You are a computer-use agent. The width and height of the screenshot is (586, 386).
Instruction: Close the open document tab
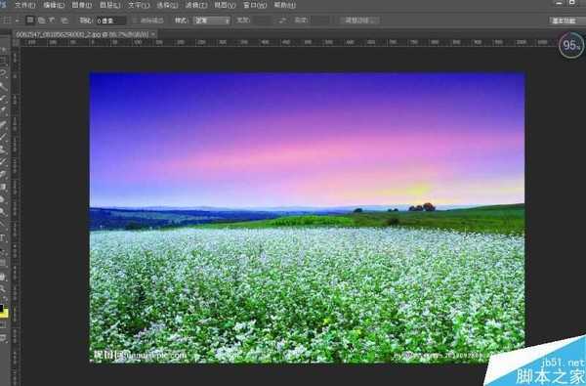coord(153,34)
